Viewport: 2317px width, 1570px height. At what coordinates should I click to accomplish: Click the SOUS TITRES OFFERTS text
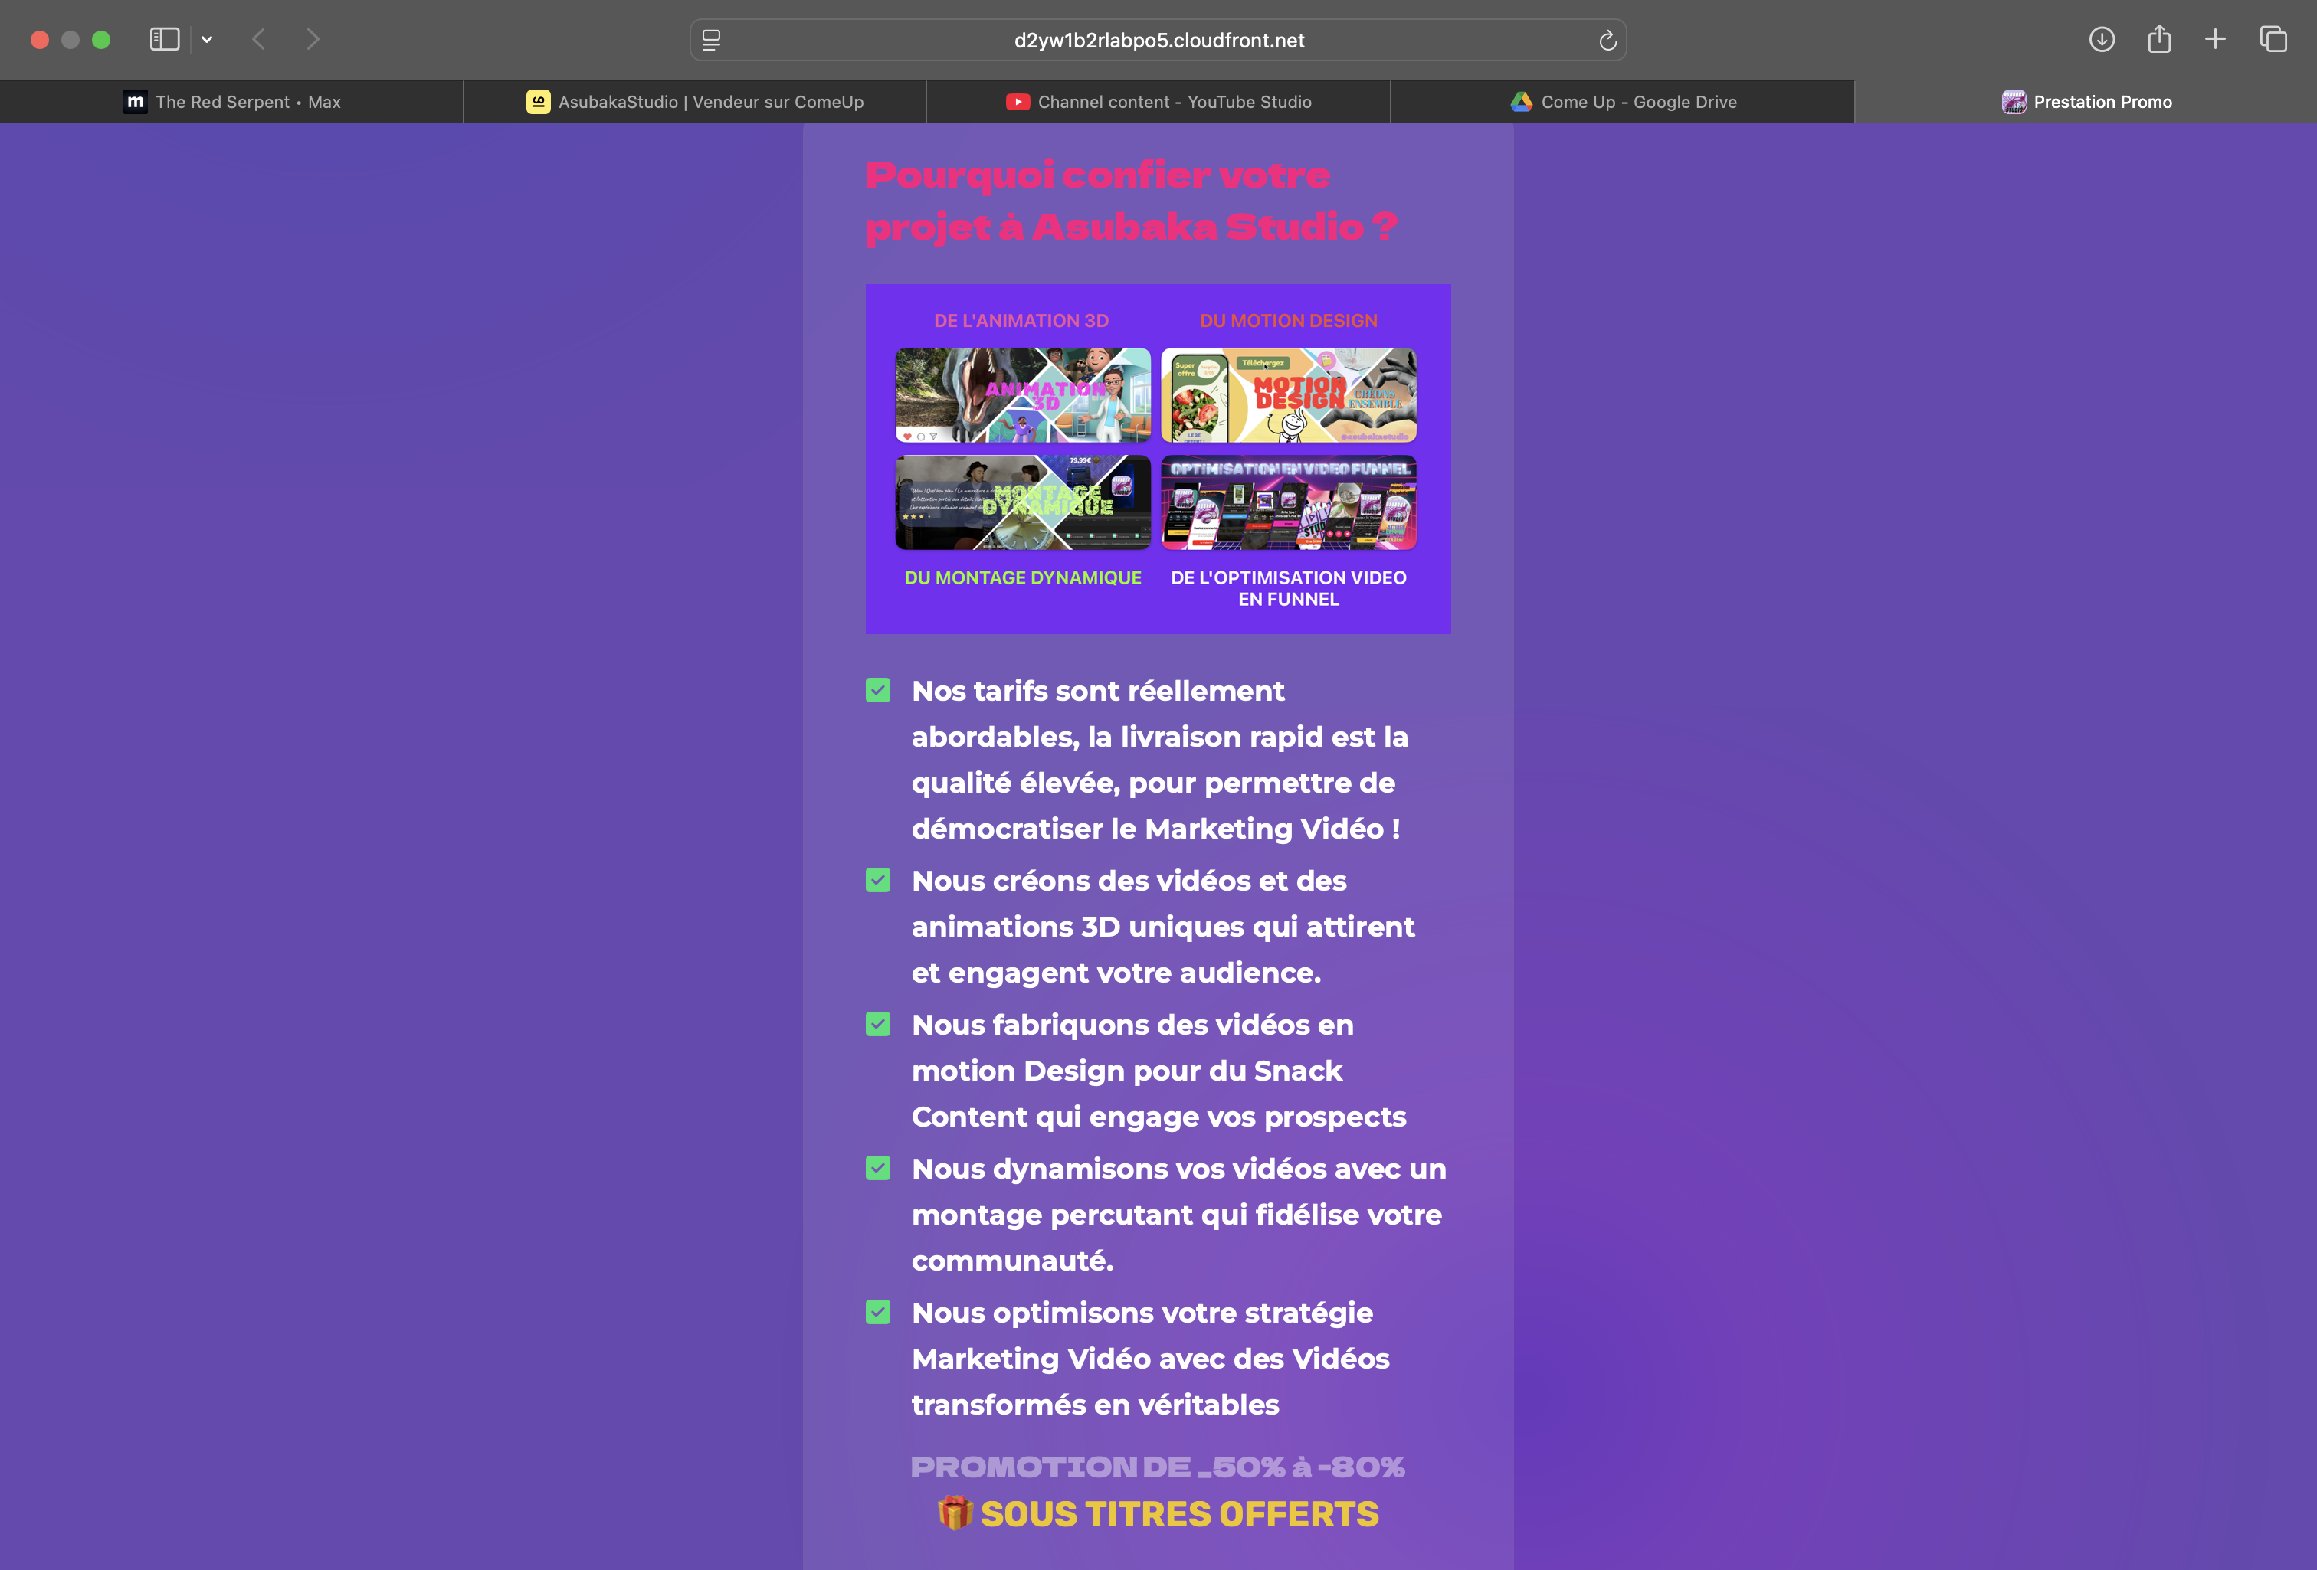click(x=1179, y=1514)
